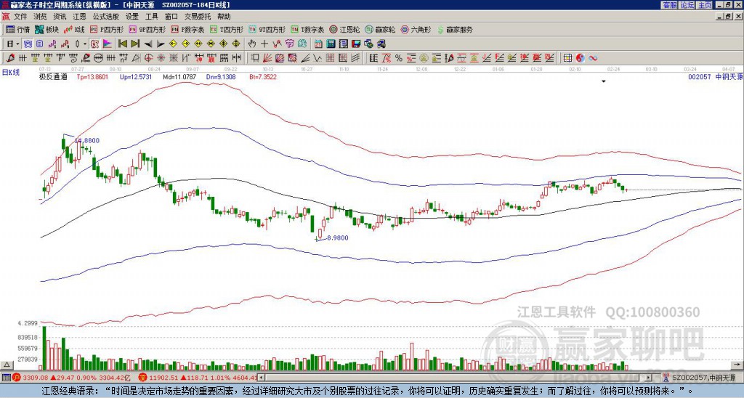Click the red fan lines icon
Viewport: 744px width, 398px height.
coord(267,58)
